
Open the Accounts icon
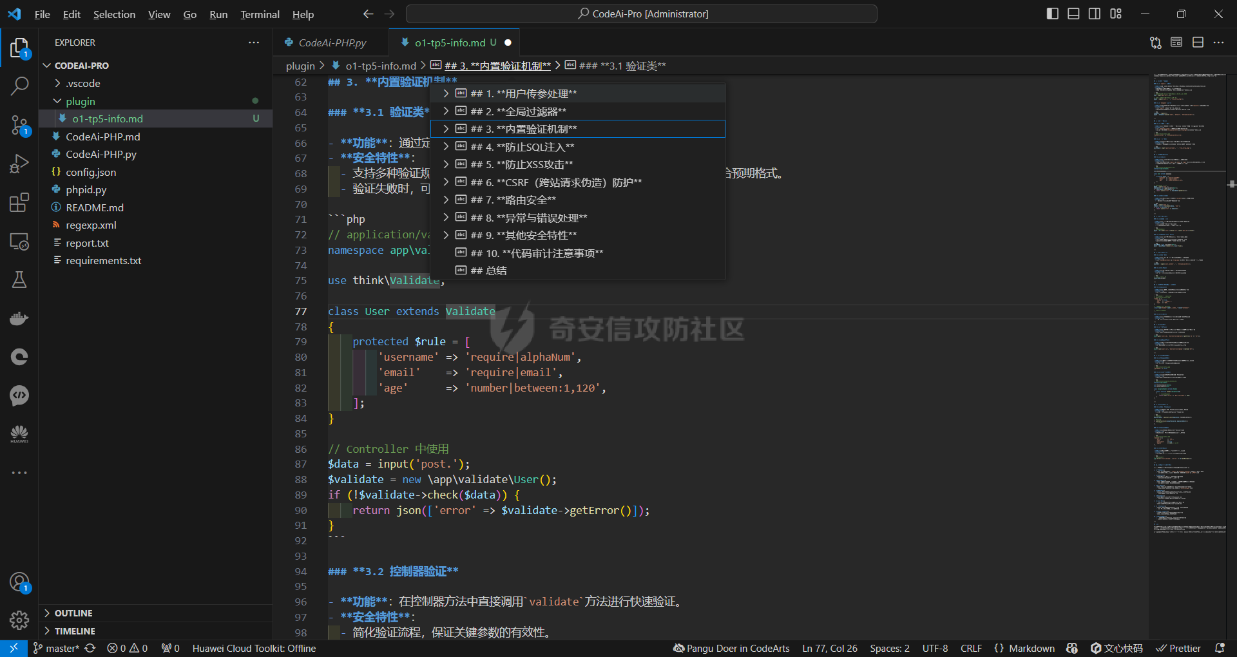pyautogui.click(x=19, y=582)
